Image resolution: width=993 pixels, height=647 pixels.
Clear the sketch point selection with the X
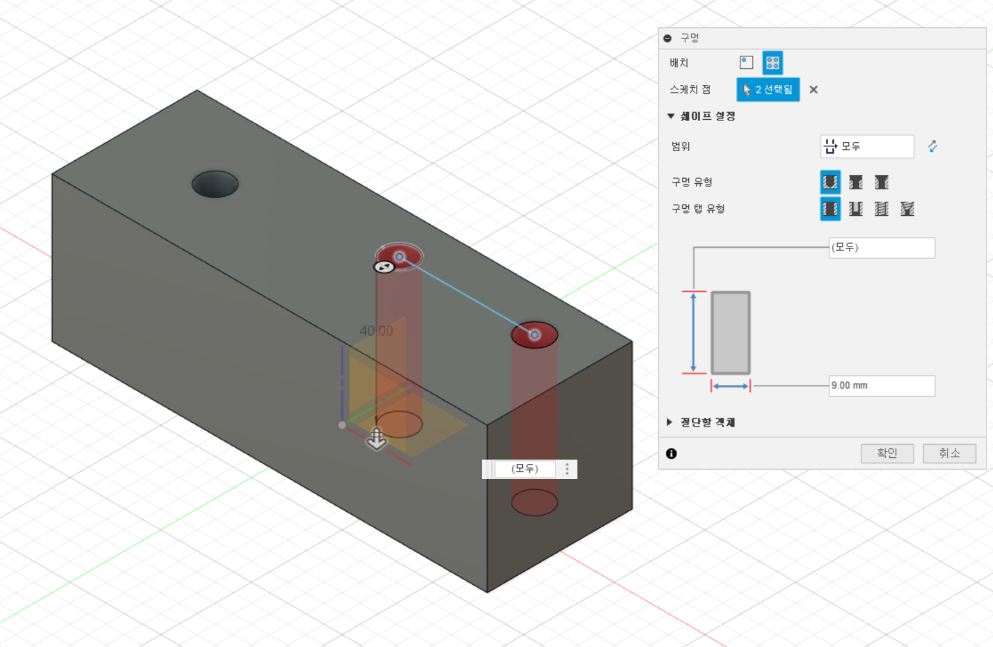click(813, 90)
